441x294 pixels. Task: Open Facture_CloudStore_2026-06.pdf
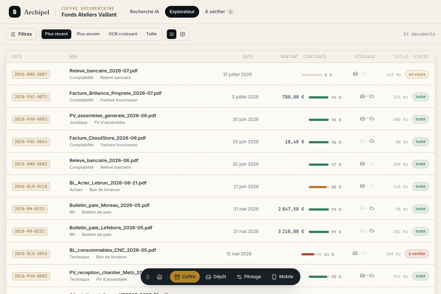[x=108, y=138]
